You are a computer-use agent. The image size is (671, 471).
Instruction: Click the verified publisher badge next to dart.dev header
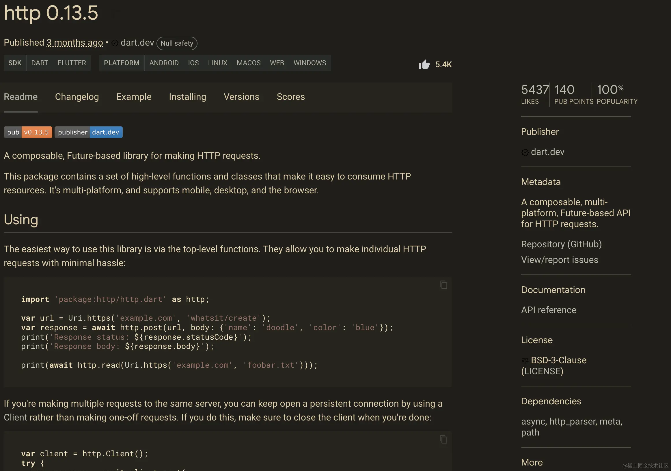click(115, 43)
